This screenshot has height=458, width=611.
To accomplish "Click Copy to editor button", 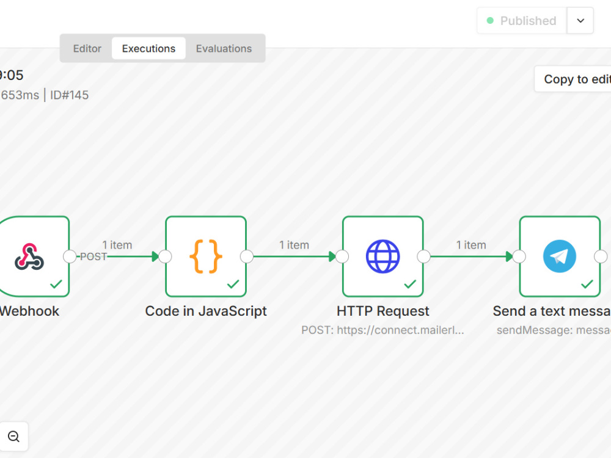I will tap(573, 79).
